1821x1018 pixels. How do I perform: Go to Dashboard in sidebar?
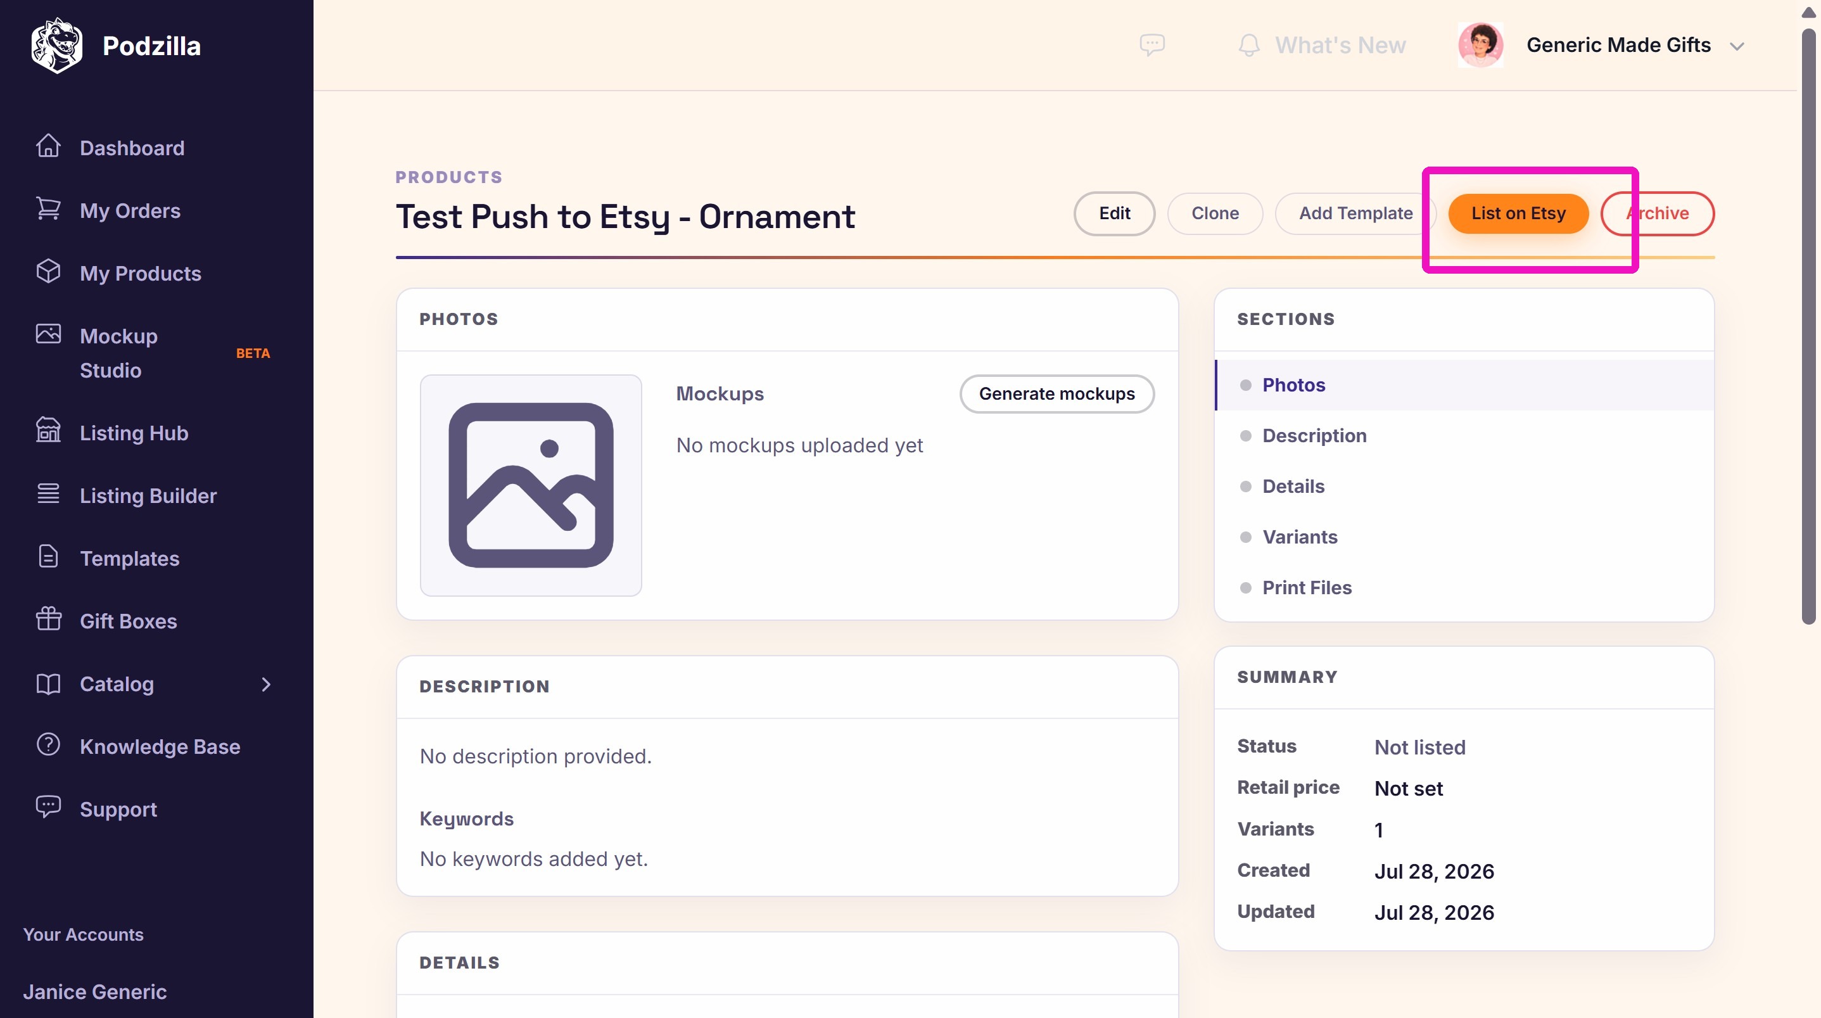click(x=132, y=148)
